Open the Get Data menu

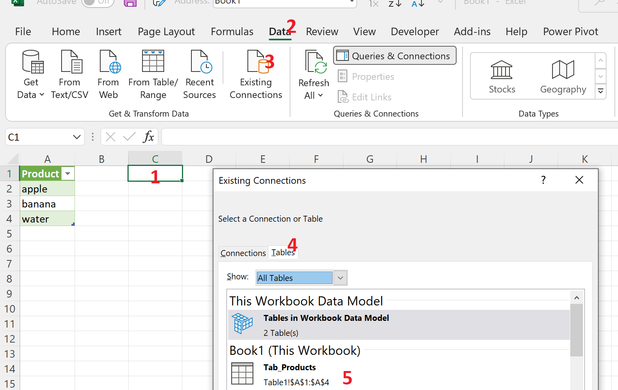tap(31, 74)
